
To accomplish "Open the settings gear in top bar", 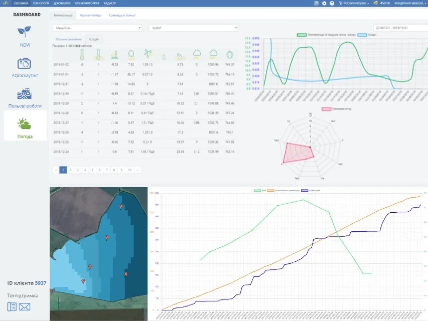I will [324, 3].
